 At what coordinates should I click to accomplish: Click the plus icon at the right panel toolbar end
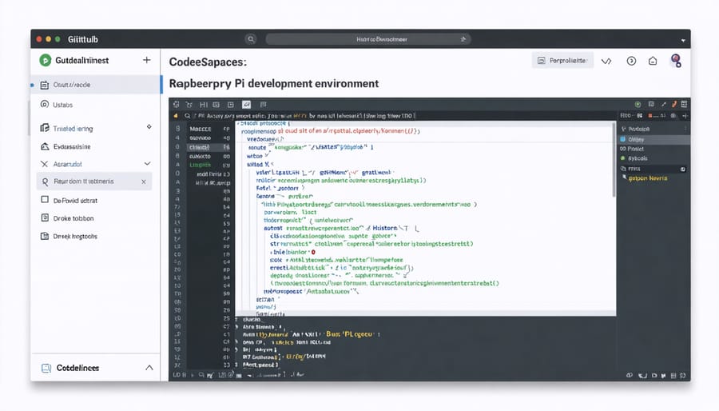(685, 116)
